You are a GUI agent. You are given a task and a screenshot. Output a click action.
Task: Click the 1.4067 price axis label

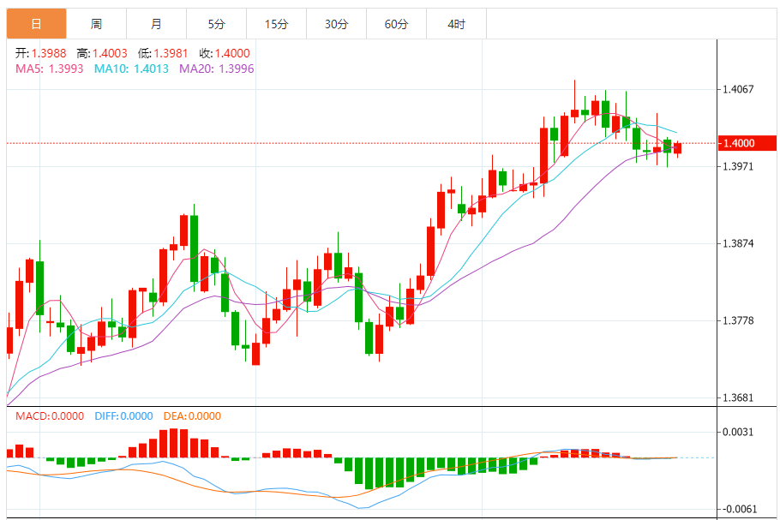pos(738,89)
